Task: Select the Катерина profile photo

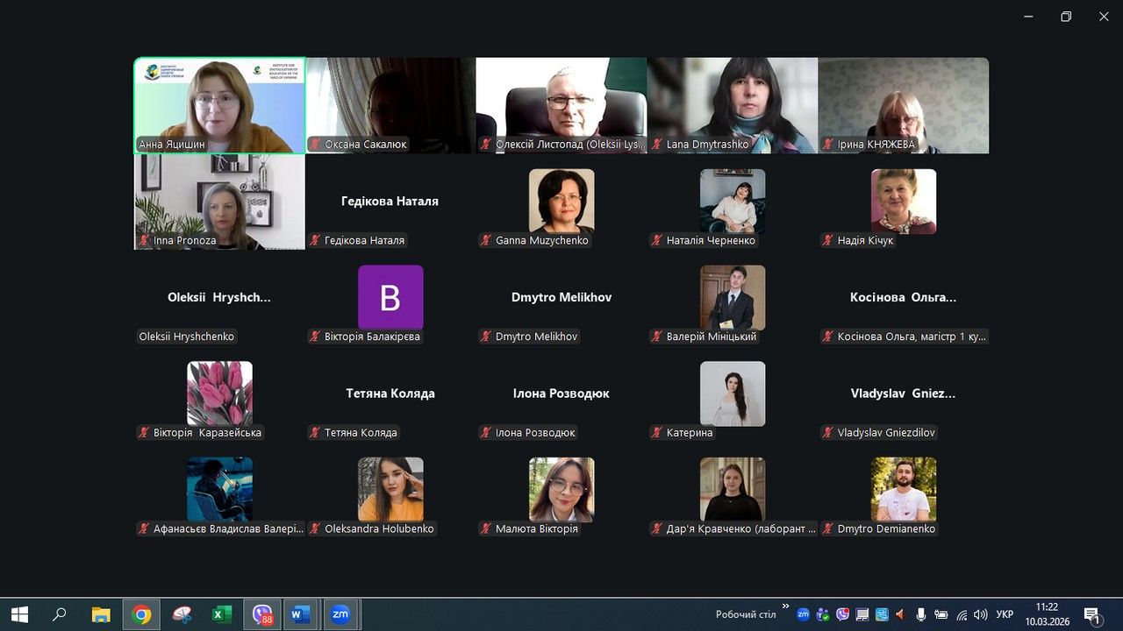Action: pos(733,393)
